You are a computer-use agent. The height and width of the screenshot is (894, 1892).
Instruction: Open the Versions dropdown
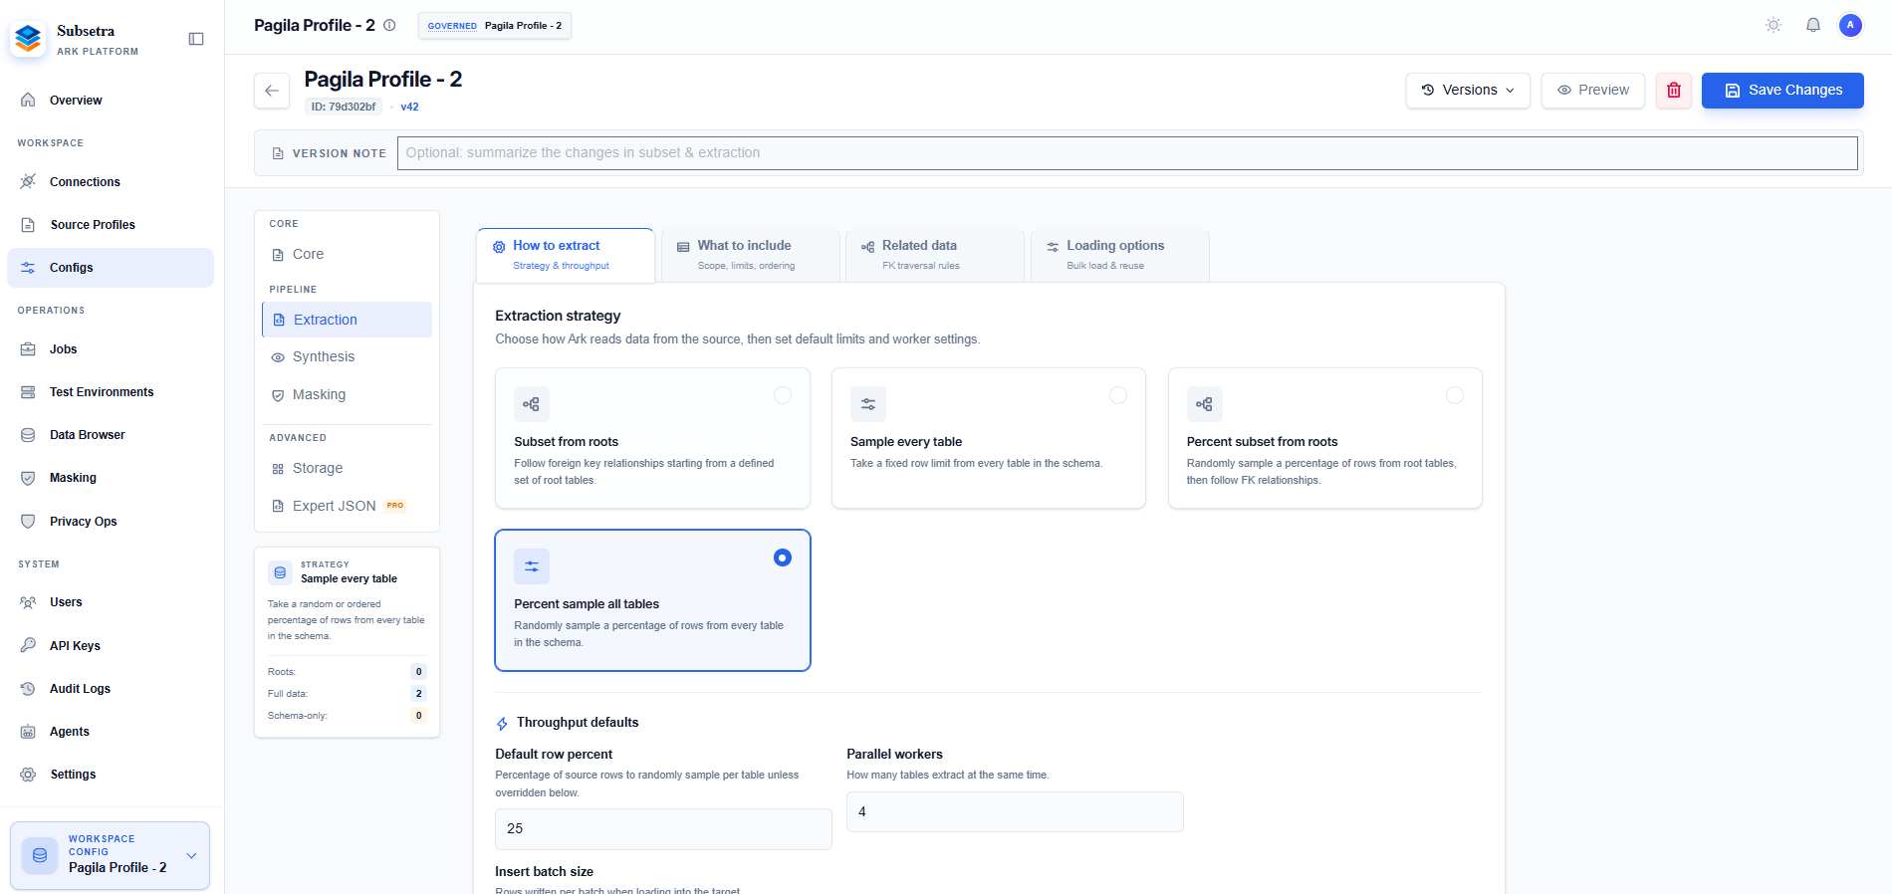(1468, 91)
